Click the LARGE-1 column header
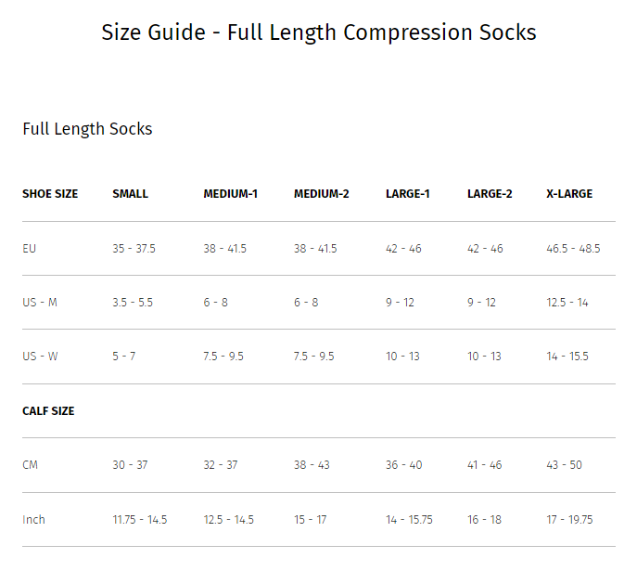 pyautogui.click(x=407, y=194)
